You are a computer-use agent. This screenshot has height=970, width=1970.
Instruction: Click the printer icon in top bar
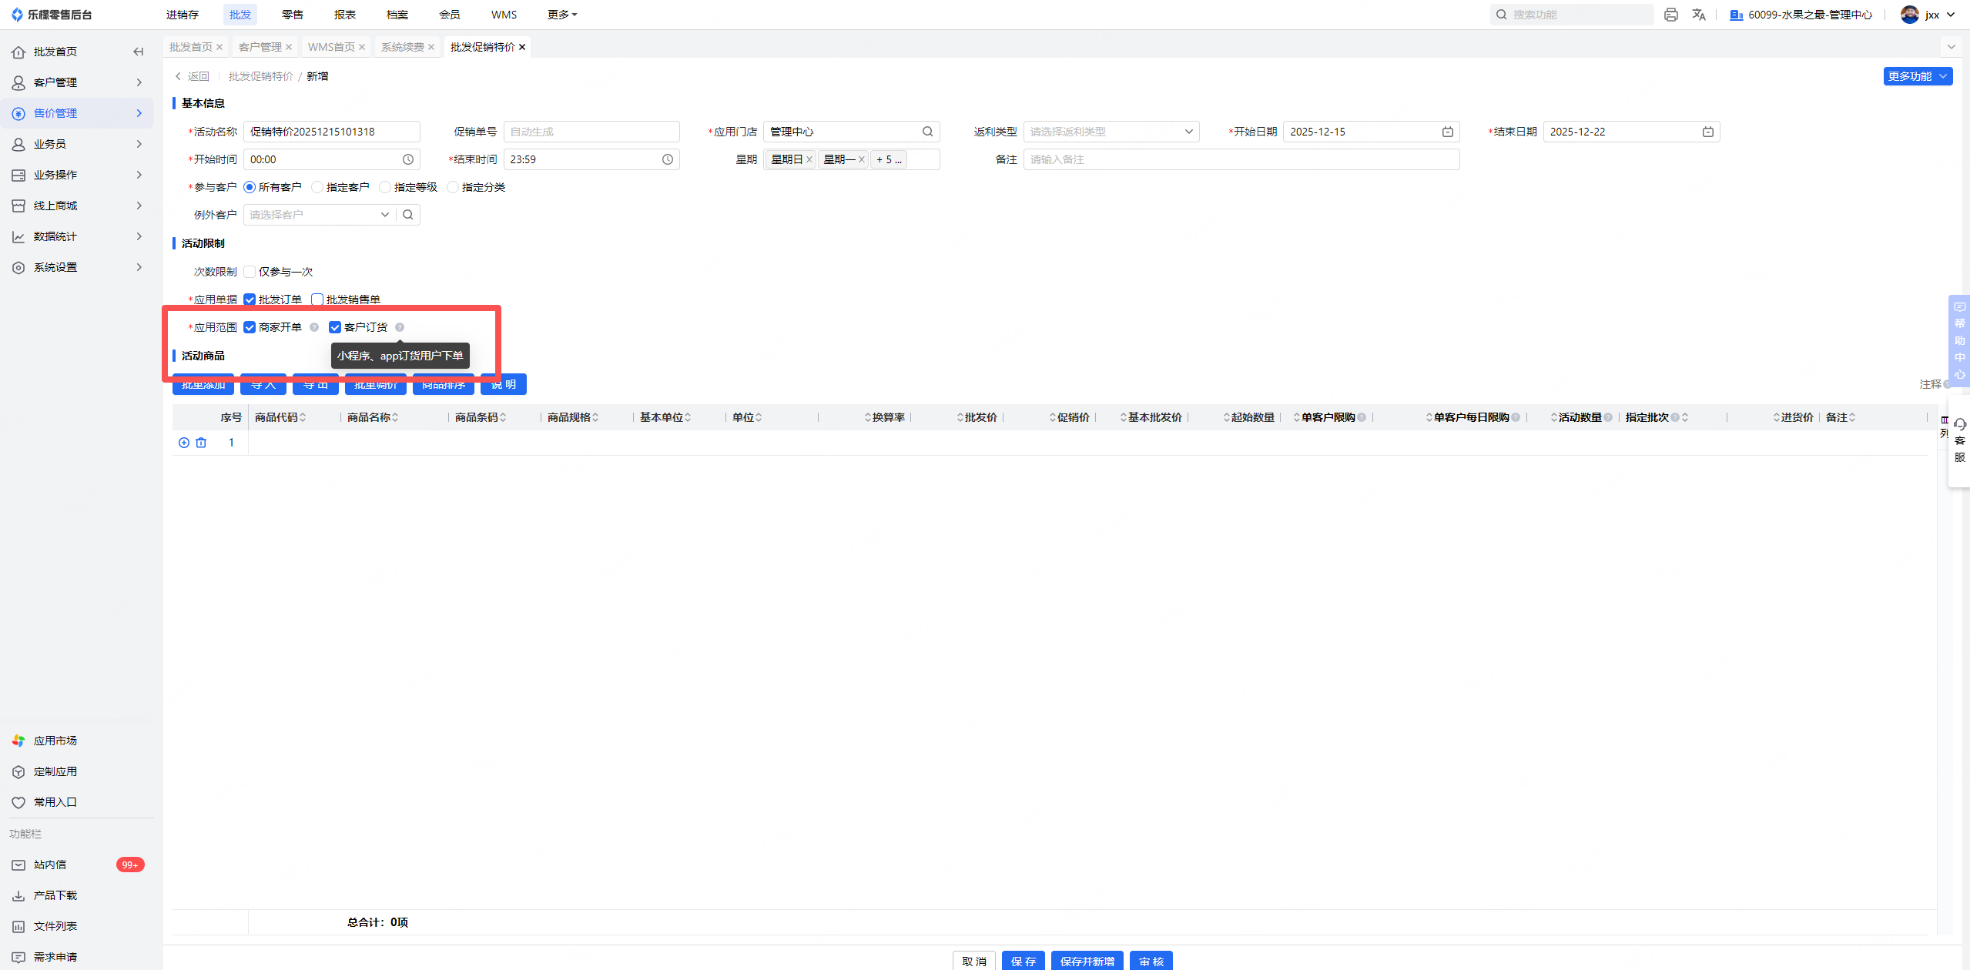click(x=1670, y=15)
